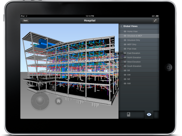This screenshot has width=182, height=136.
Task: Toggle eye icon next to Structure Only
Action: 125,40
